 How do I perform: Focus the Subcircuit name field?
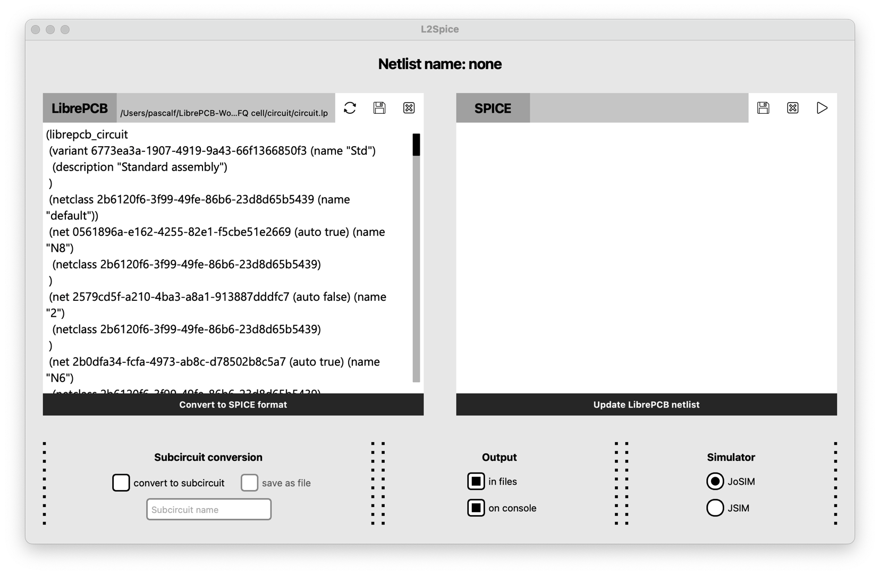pos(209,510)
